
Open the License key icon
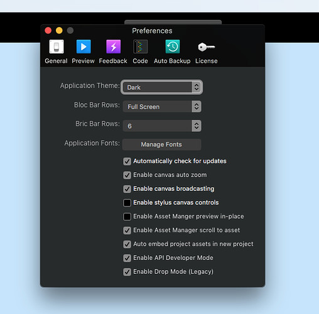pos(207,47)
